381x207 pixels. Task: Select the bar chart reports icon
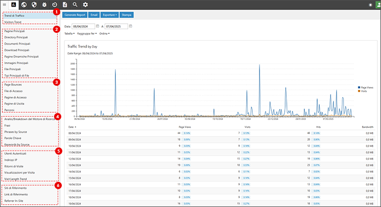(x=14, y=5)
